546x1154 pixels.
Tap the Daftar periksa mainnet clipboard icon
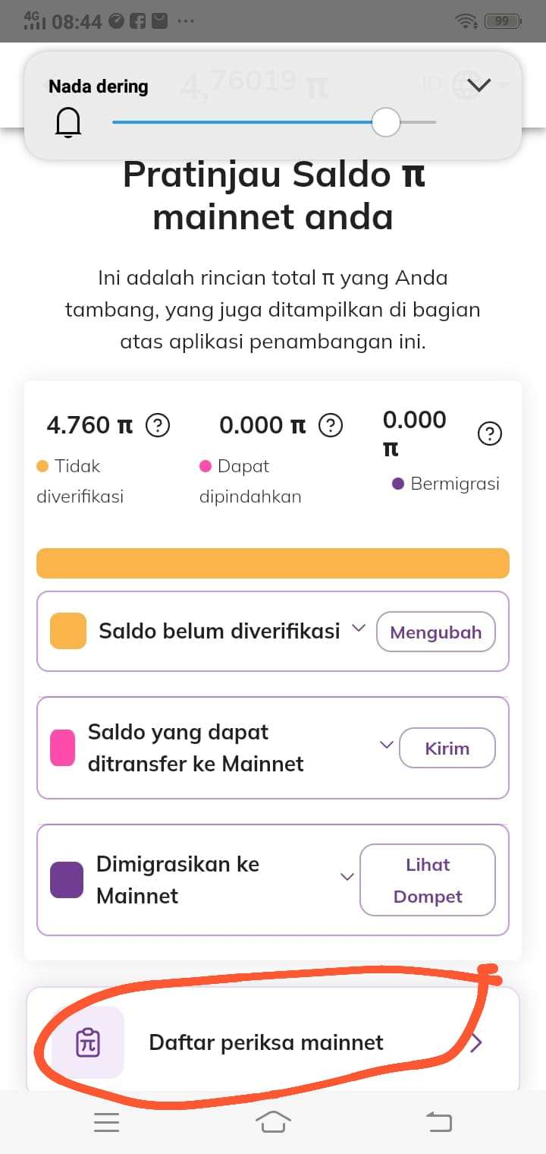point(88,1042)
